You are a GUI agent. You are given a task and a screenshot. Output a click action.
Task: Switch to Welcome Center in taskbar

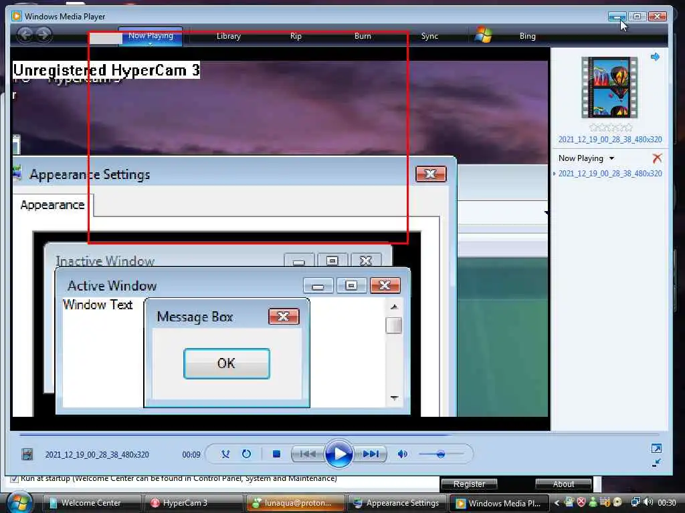(x=91, y=503)
